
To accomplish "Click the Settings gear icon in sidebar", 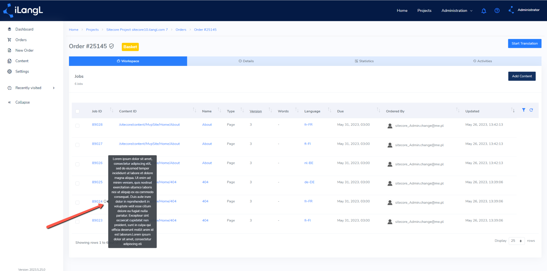I will (x=9, y=71).
